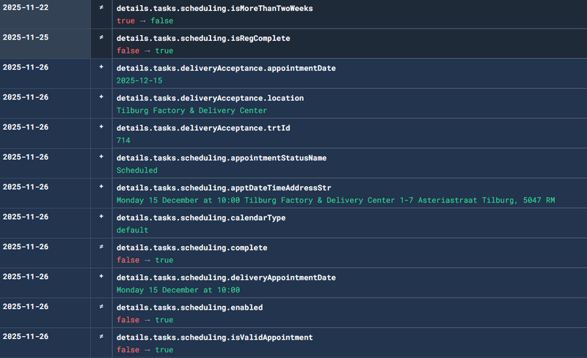Screen dimensions: 587x358
Task: Click details.tasks.scheduling.isValidAppointment field name
Action: (214, 337)
